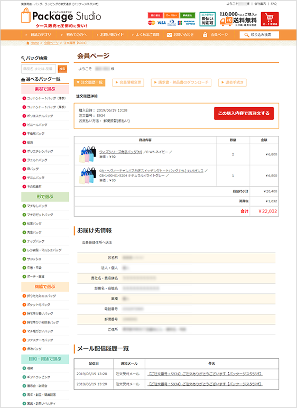Viewport: 297px width, 408px height.
Task: Focus the 商品名または品番 search field
Action: pos(39,69)
